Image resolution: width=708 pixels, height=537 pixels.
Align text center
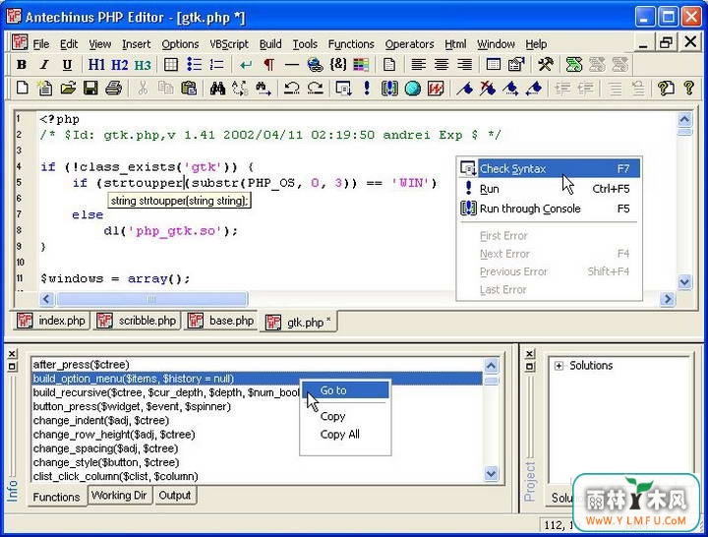[442, 65]
